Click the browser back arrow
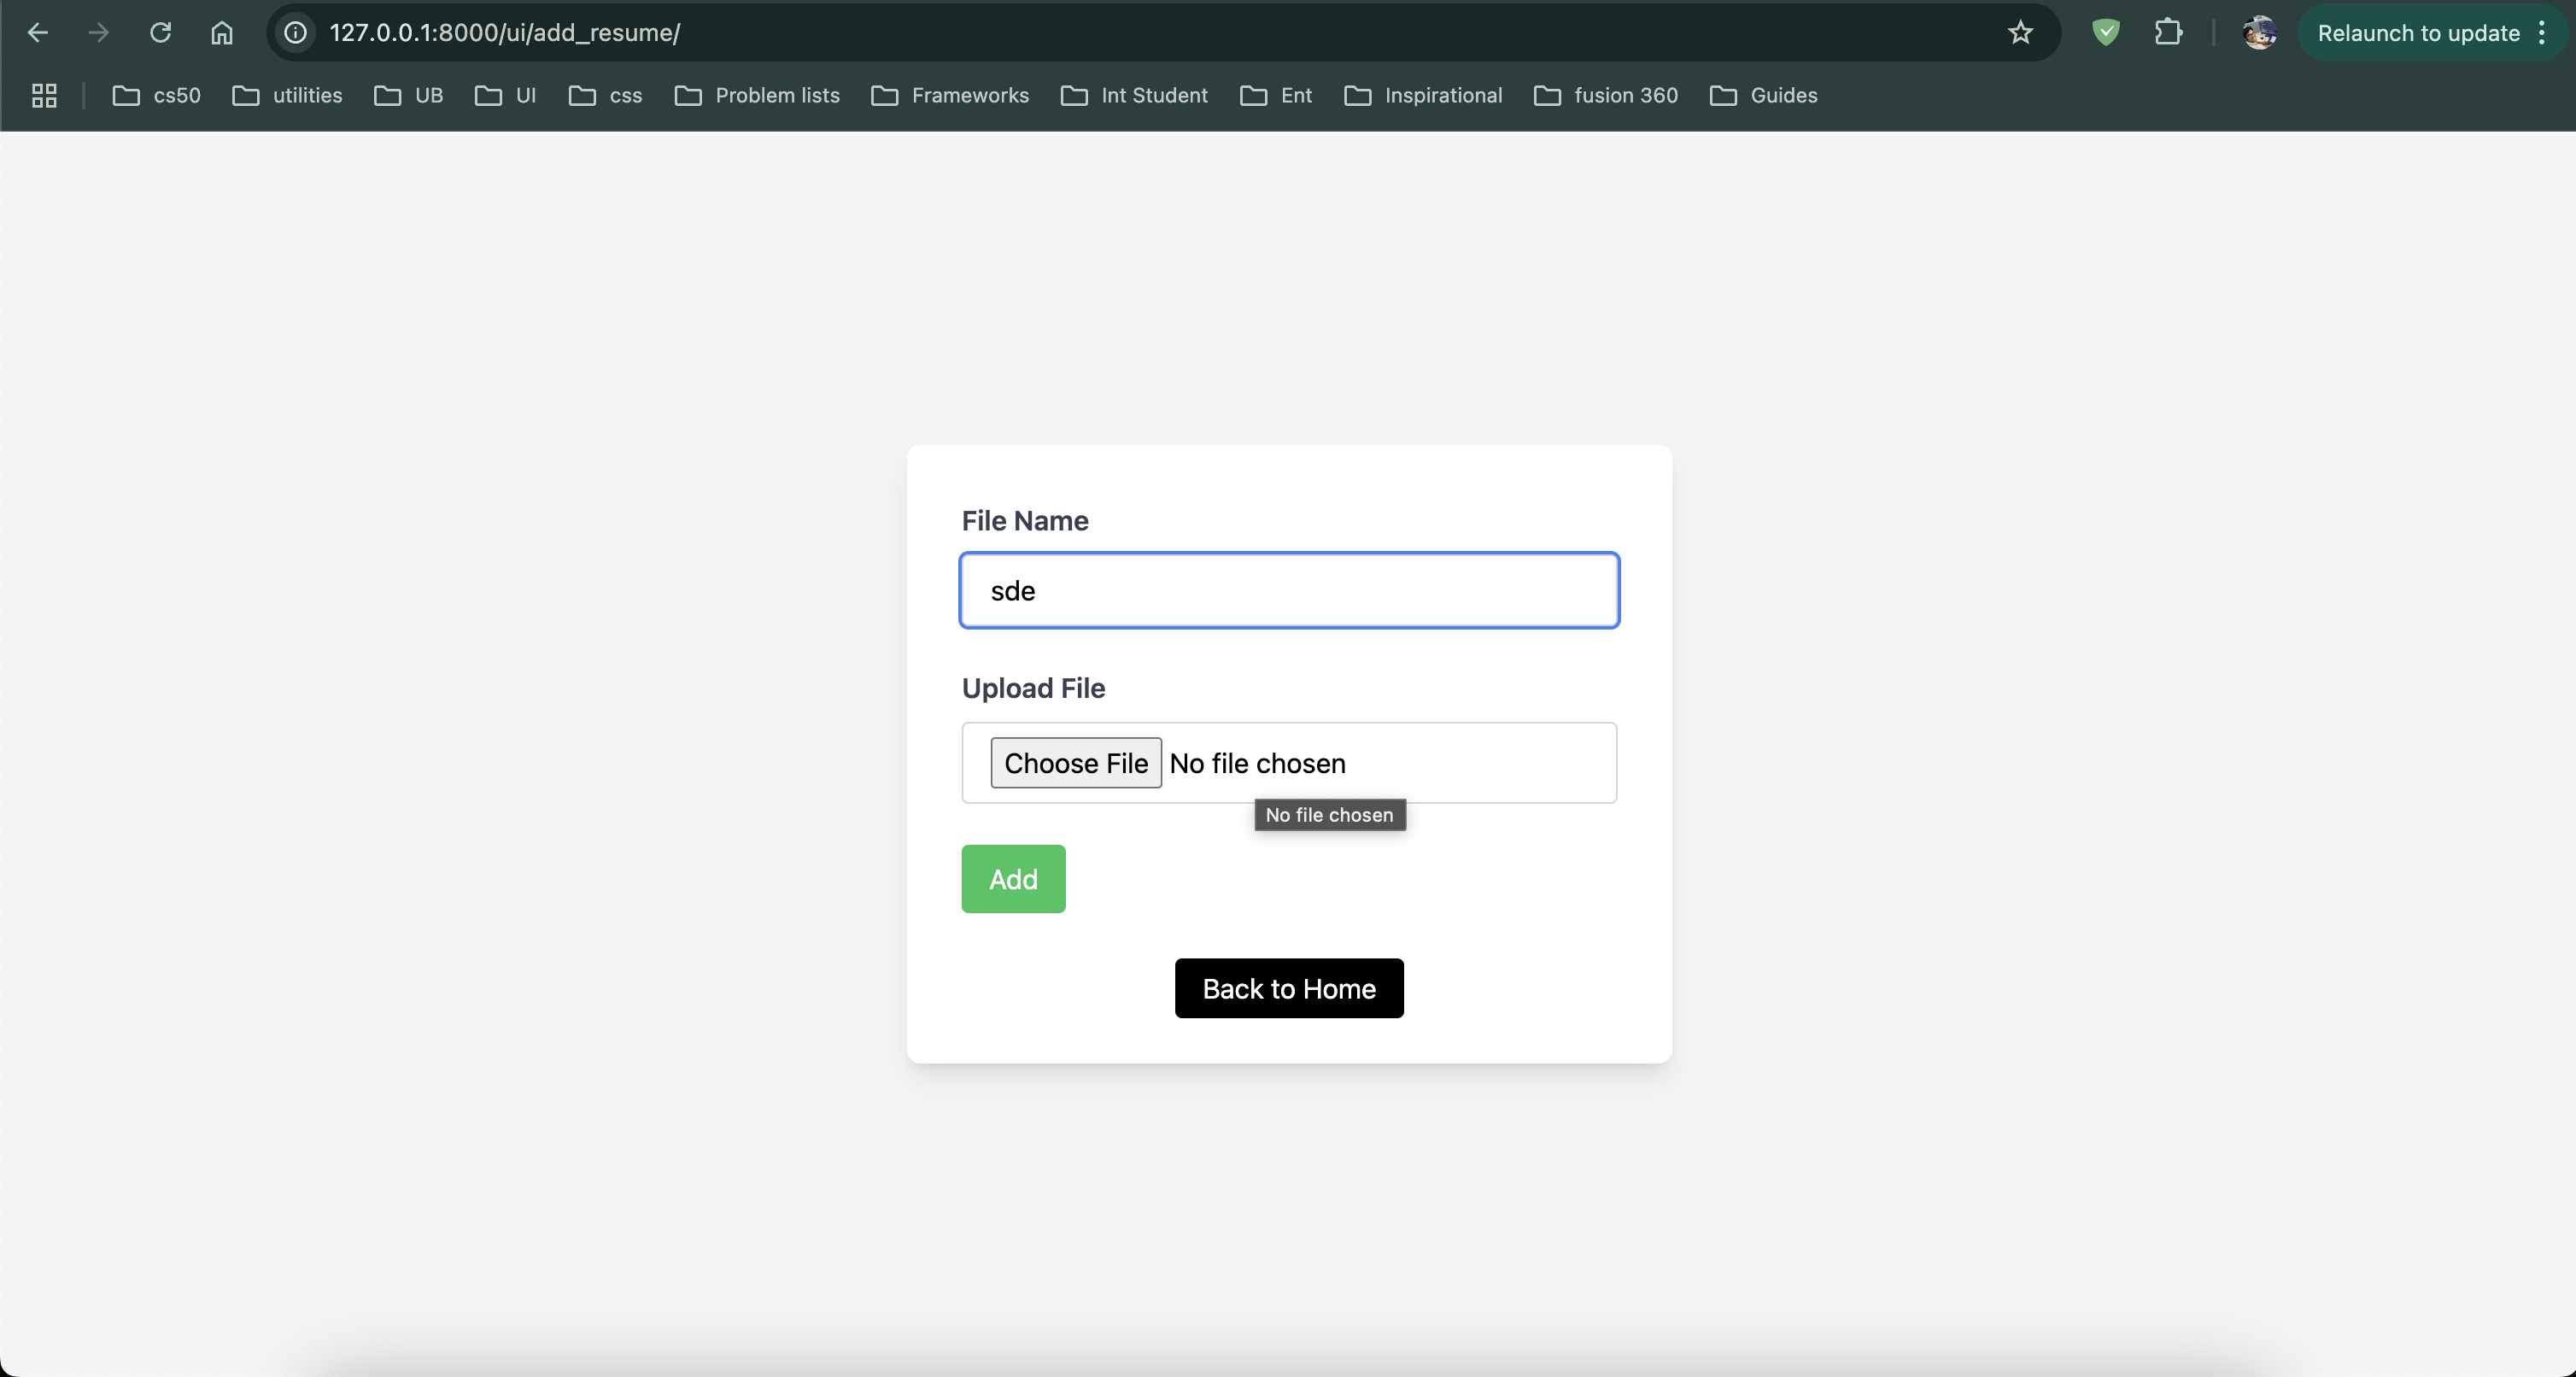2576x1377 pixels. click(x=38, y=33)
